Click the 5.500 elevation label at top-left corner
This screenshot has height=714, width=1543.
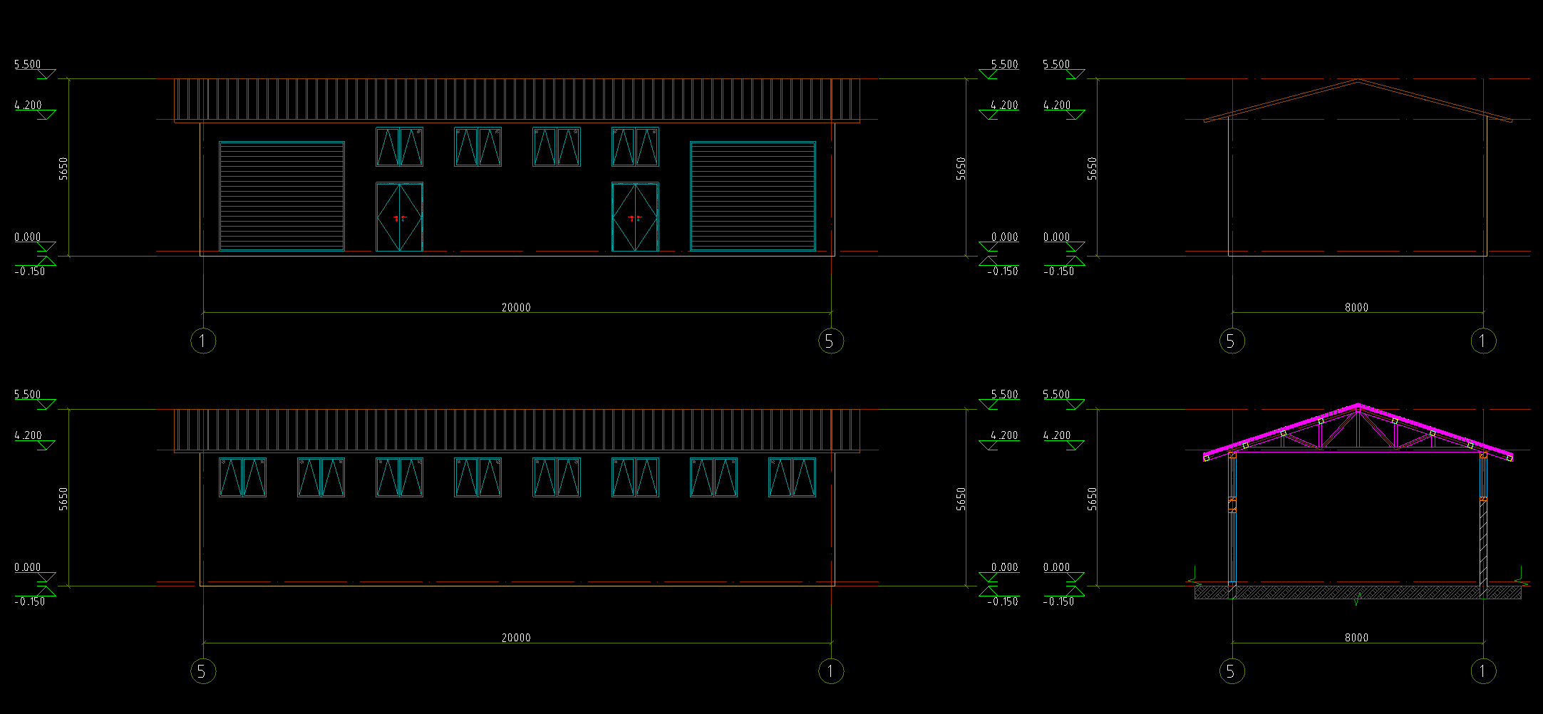(x=28, y=64)
